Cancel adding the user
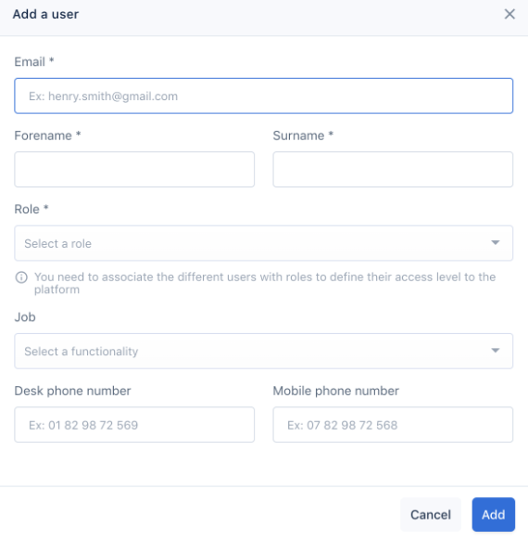The width and height of the screenshot is (528, 540). click(431, 515)
